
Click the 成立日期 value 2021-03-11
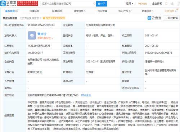click(152, 36)
